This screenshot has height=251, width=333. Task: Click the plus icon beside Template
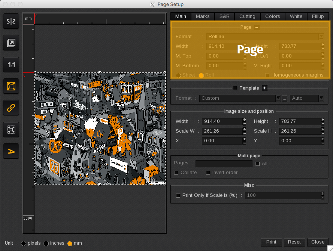tap(264, 88)
